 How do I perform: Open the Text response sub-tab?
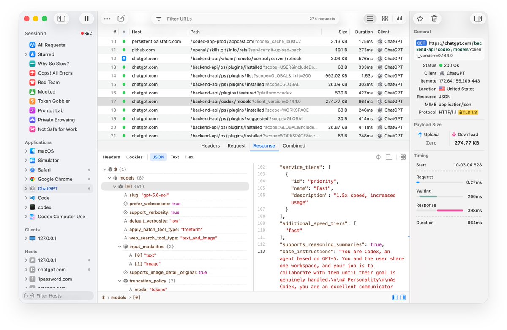[175, 157]
